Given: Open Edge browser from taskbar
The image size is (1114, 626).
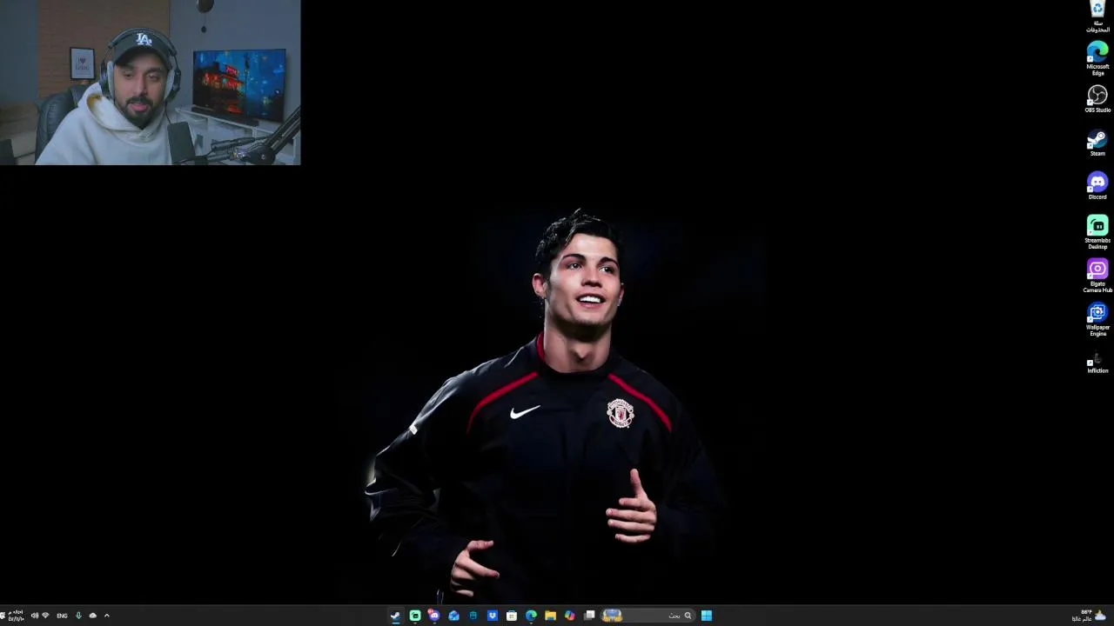Looking at the screenshot, I should (x=531, y=616).
